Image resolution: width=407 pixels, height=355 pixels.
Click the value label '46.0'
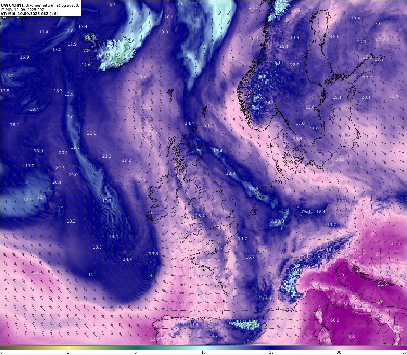[x=351, y=336]
